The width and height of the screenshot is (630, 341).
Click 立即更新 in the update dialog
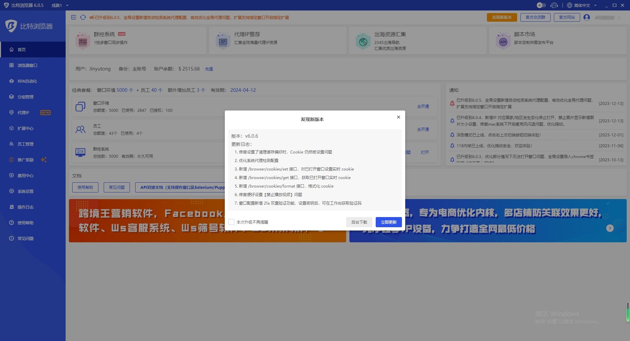click(388, 222)
